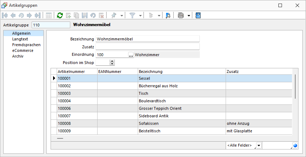This screenshot has height=157, width=306.
Task: Decrease Position im Shop value
Action: tap(112, 64)
